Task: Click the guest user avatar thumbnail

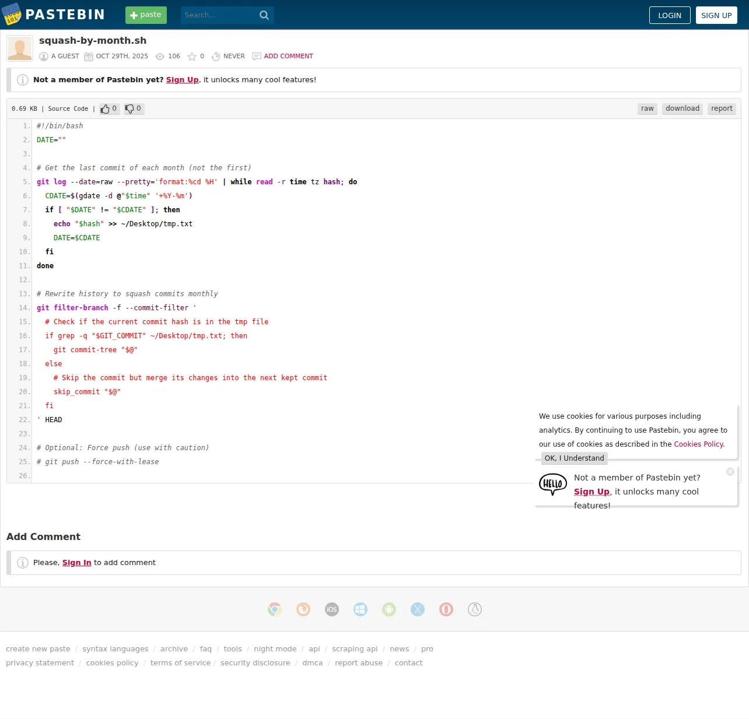Action: coord(20,48)
